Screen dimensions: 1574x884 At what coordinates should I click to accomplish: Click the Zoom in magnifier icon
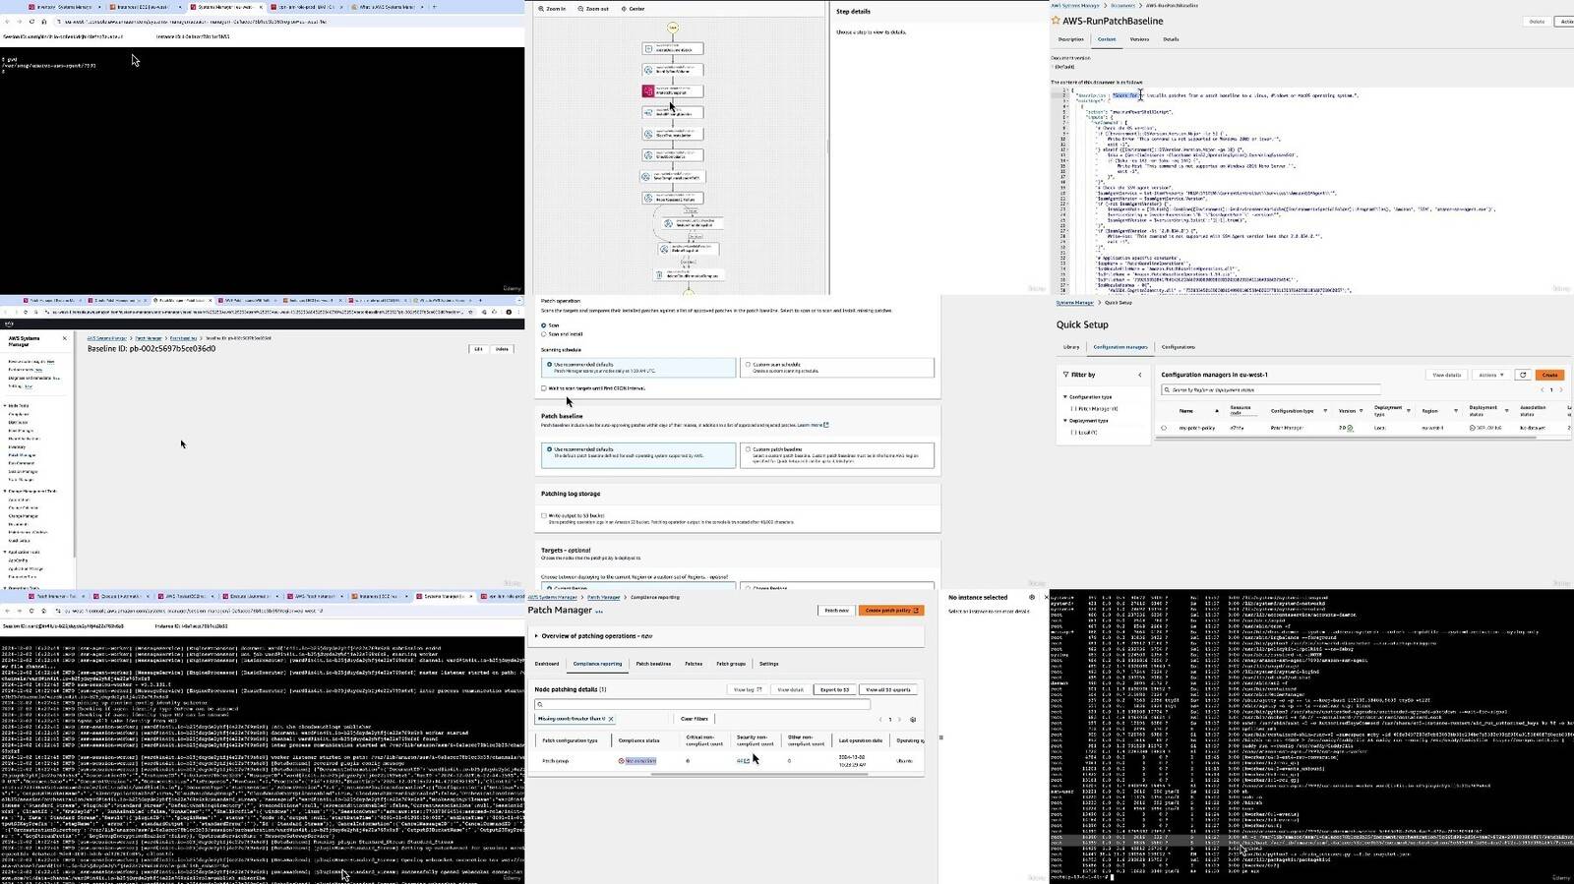[x=539, y=9]
